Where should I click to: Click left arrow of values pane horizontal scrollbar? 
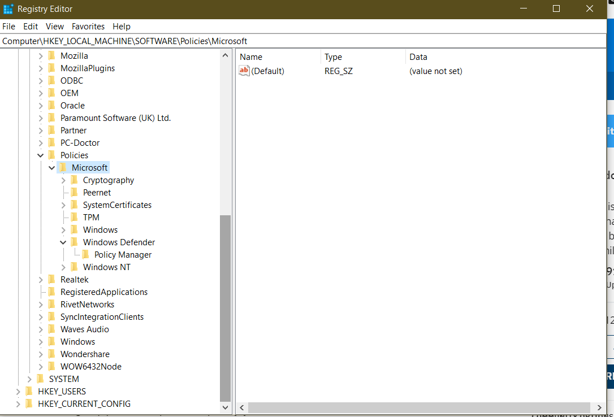(242, 407)
